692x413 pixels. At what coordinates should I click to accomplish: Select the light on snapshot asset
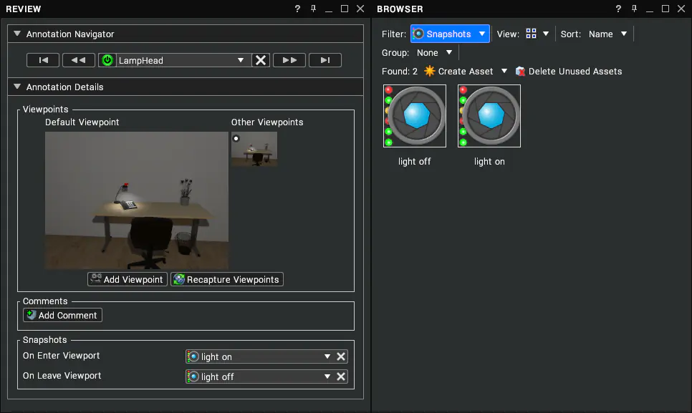pos(489,116)
